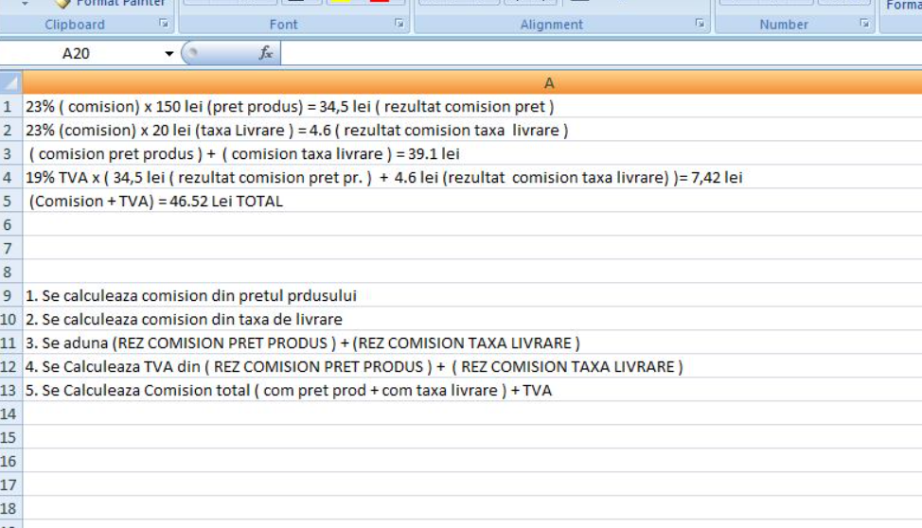Select empty cell A15

pos(472,437)
